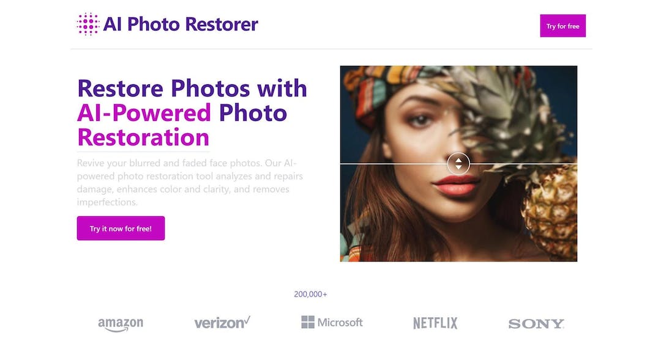This screenshot has height=344, width=661.
Task: Click the magenta Restoration heading word
Action: coord(143,137)
